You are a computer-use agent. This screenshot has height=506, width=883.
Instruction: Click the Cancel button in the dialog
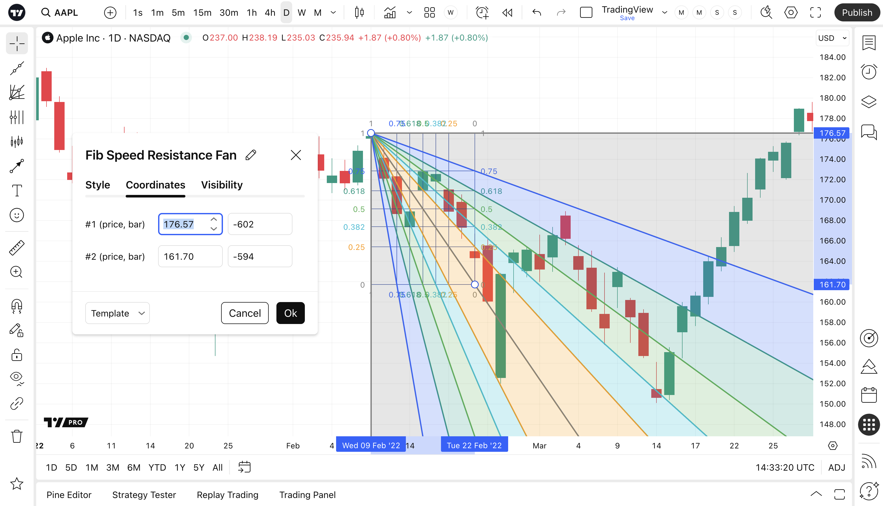pyautogui.click(x=244, y=313)
